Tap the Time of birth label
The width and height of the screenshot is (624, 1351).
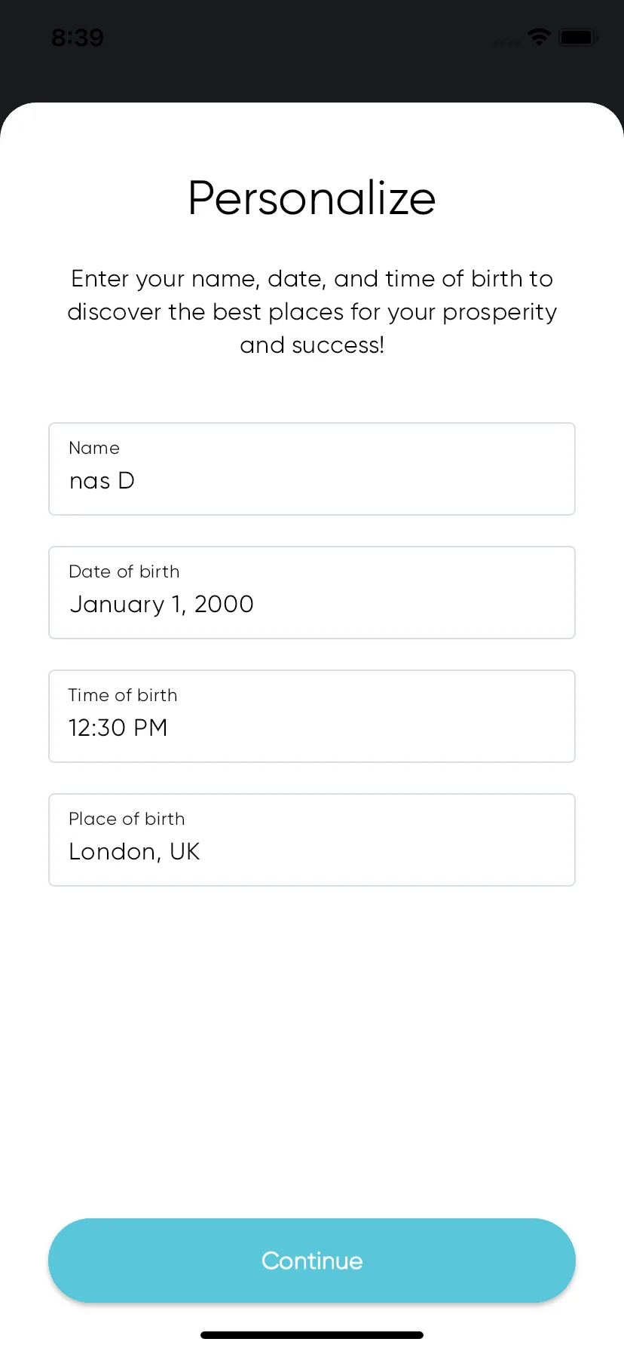123,695
